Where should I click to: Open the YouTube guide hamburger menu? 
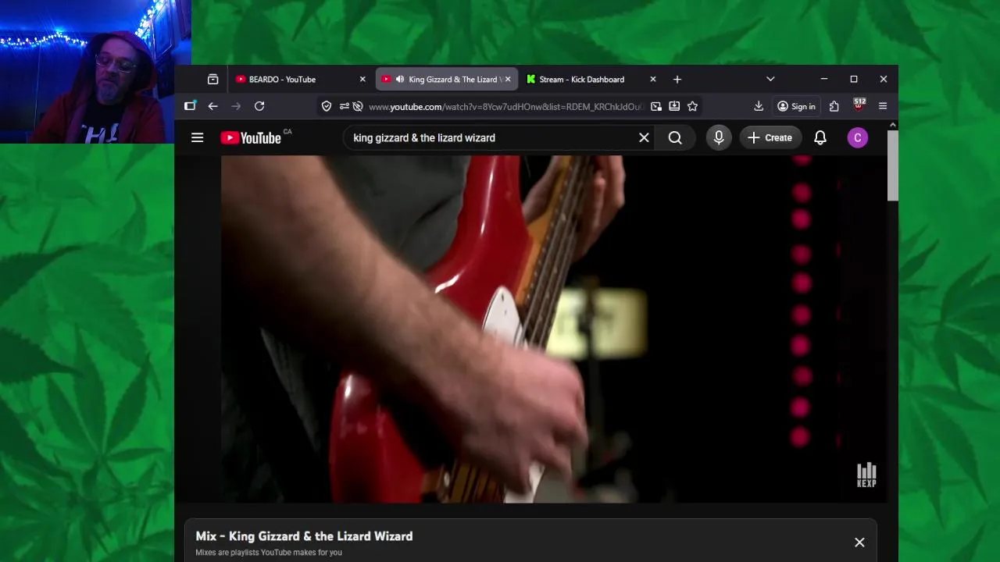click(x=197, y=137)
